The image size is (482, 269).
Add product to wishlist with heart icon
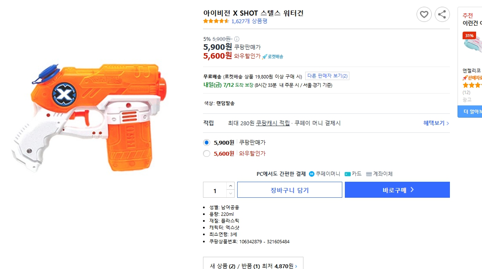click(x=424, y=15)
